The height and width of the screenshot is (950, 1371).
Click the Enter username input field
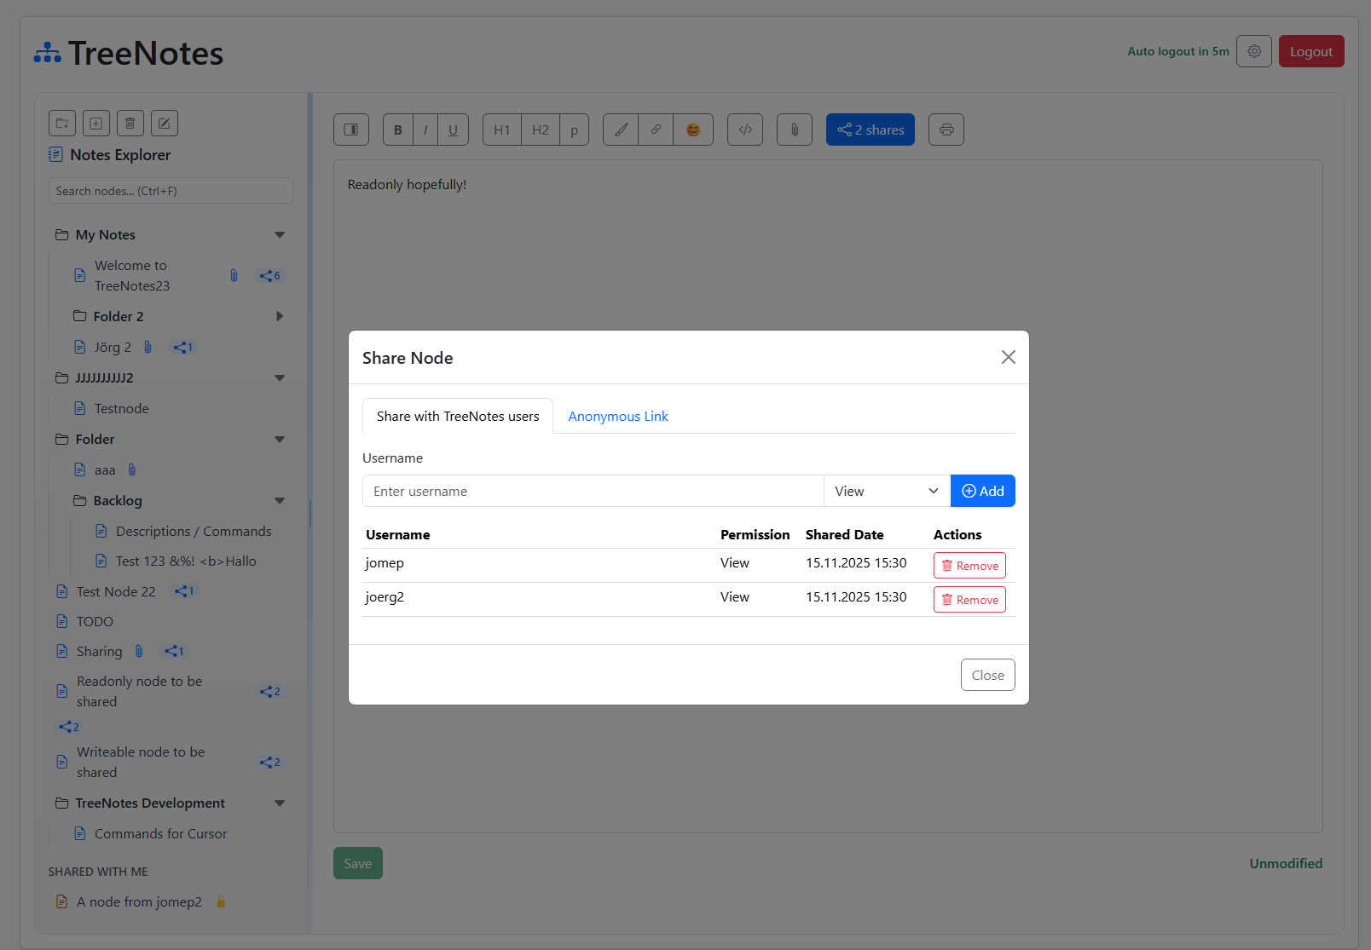pyautogui.click(x=593, y=491)
